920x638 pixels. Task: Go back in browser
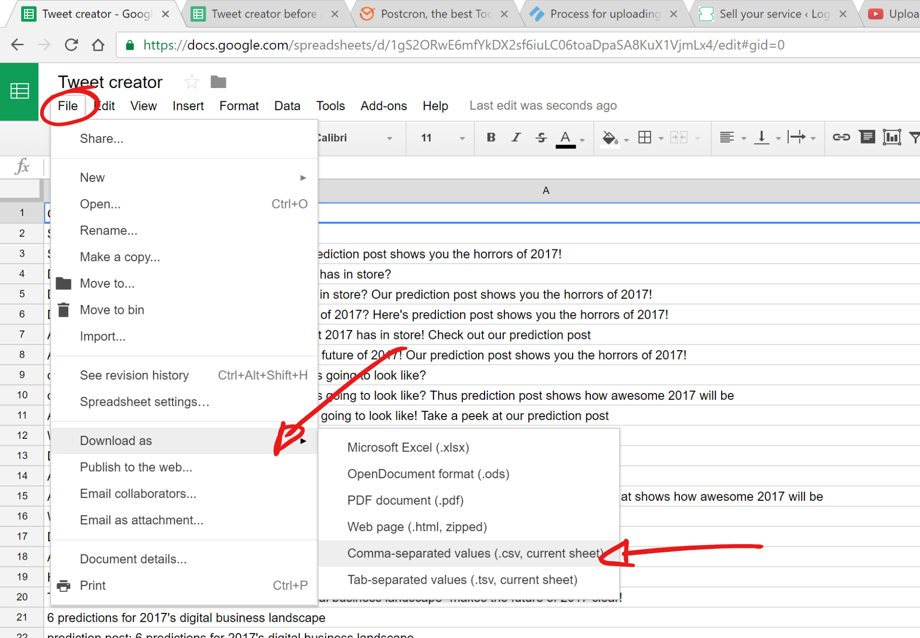point(18,45)
